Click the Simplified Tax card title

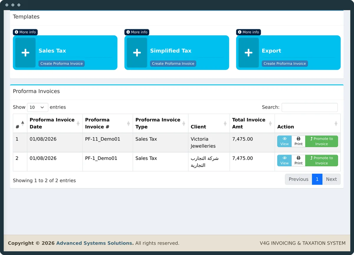[x=171, y=51]
